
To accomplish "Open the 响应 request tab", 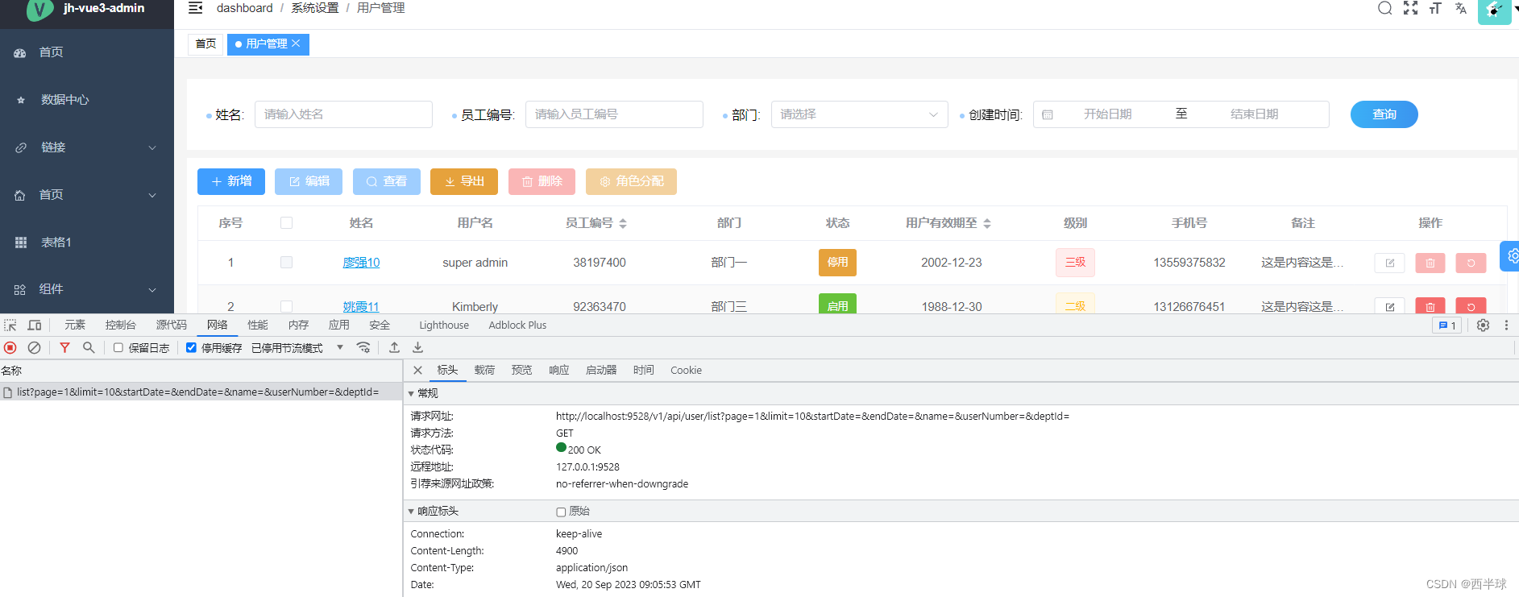I will pos(558,371).
